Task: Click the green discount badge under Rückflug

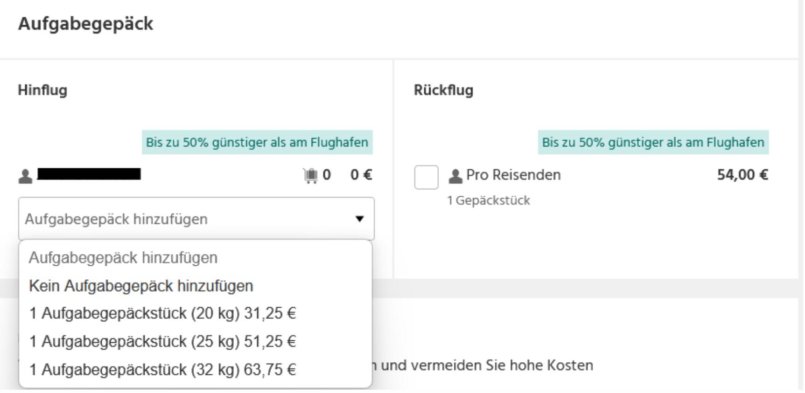Action: click(653, 142)
